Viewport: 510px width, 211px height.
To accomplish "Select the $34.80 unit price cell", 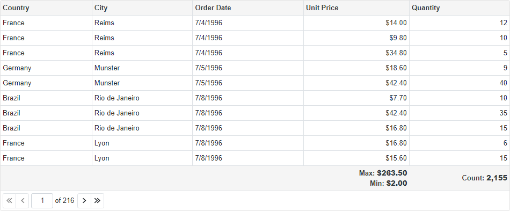I will coord(356,53).
